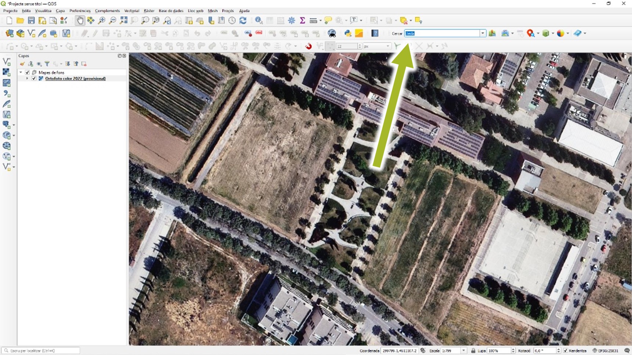Click the Rotació value spinner field
This screenshot has height=355, width=632.
pos(547,351)
